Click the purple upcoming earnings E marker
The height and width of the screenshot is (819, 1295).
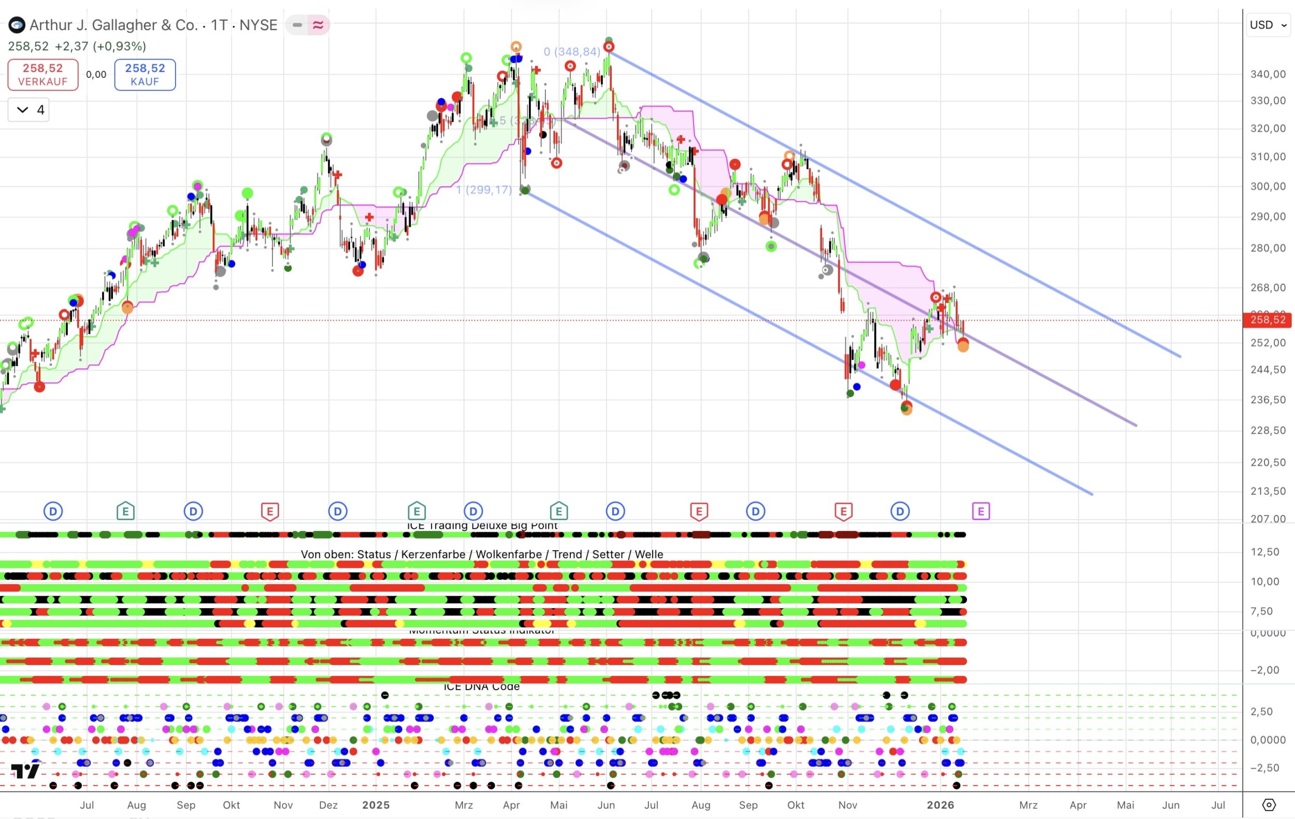coord(981,511)
